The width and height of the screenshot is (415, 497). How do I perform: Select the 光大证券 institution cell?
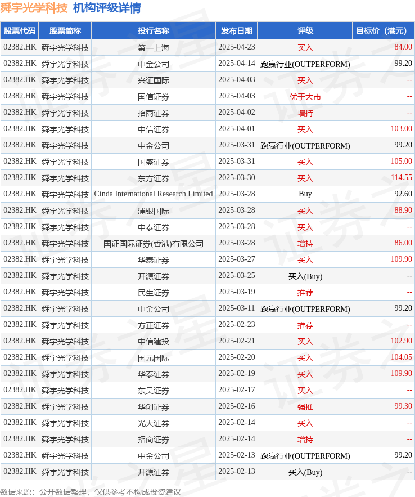tap(154, 423)
